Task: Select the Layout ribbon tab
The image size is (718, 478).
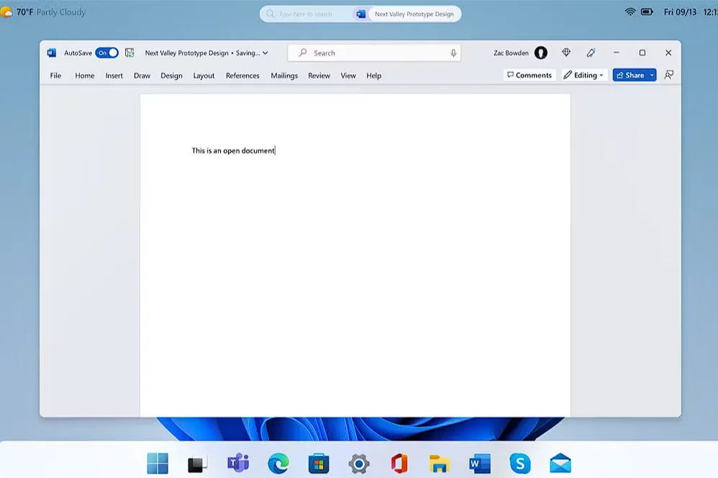Action: click(204, 76)
